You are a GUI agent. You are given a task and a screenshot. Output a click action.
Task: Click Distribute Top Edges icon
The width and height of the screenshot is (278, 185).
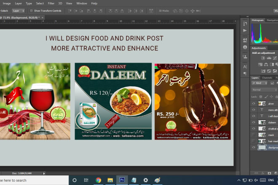pyautogui.click(x=110, y=11)
